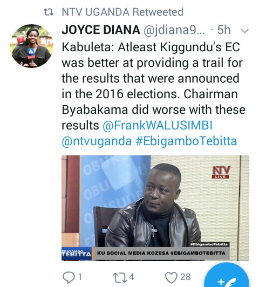Open the @jdiana9 username handle
The image size is (259, 287).
174,30
